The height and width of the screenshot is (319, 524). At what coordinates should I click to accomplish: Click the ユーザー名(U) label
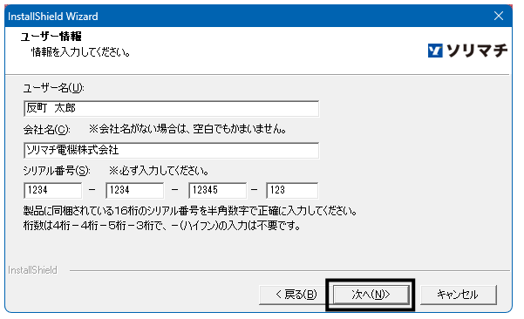[x=53, y=88]
